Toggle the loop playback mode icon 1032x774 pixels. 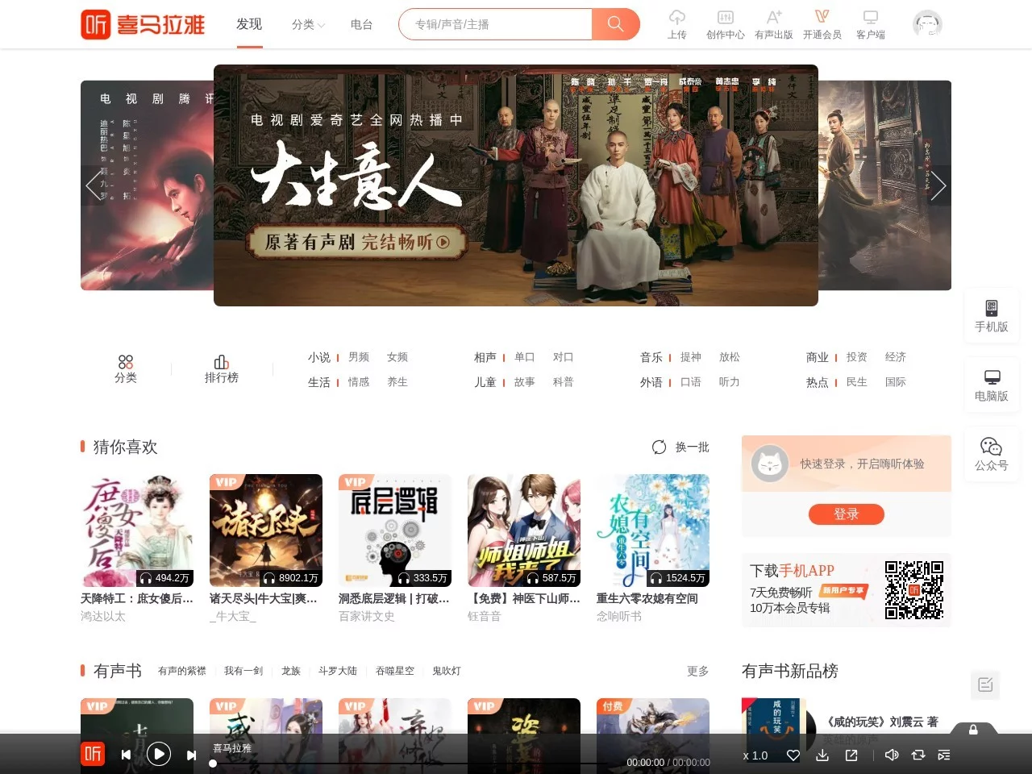918,755
